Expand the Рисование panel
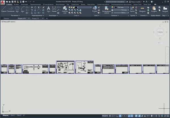Viewport: 170px width, 118px height. tap(15, 16)
